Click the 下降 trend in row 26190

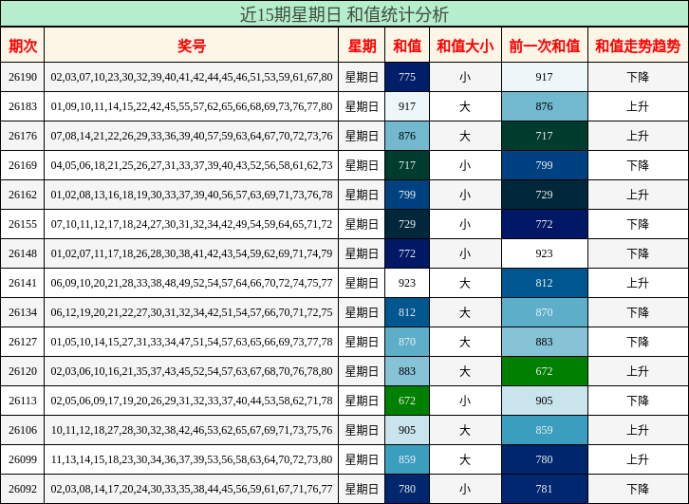click(x=638, y=77)
